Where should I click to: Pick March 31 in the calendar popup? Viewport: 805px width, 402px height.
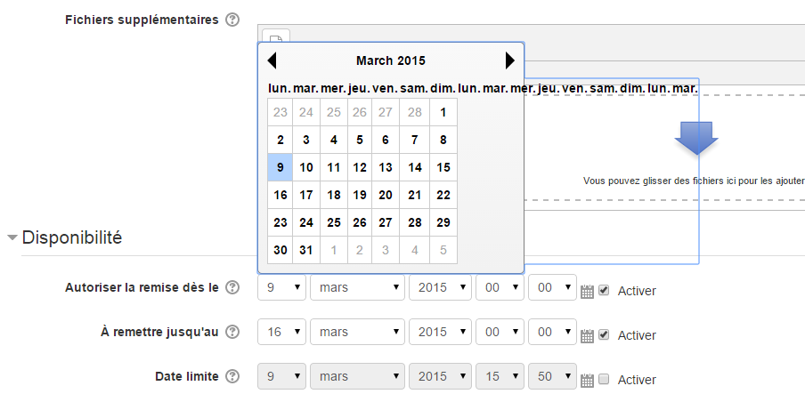tap(306, 250)
